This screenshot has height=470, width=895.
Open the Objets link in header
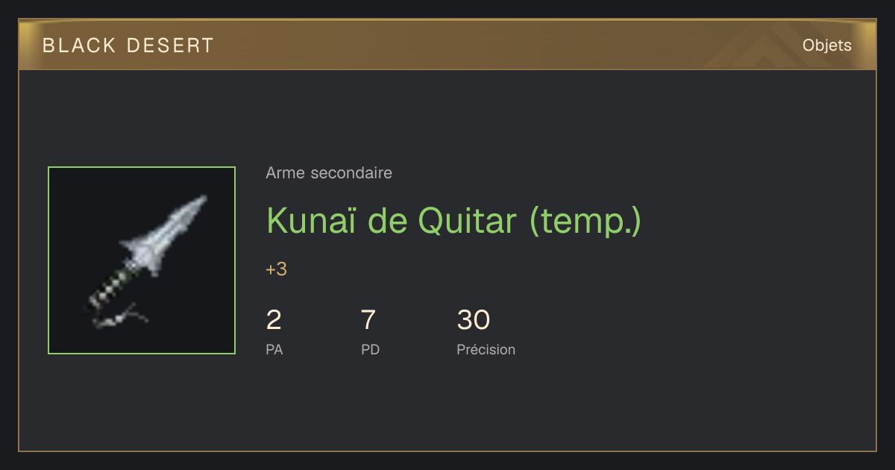826,46
